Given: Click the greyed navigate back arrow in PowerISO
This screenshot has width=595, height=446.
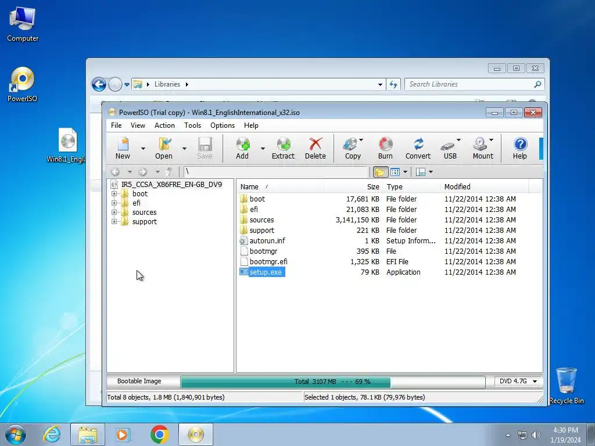Looking at the screenshot, I should pos(116,172).
